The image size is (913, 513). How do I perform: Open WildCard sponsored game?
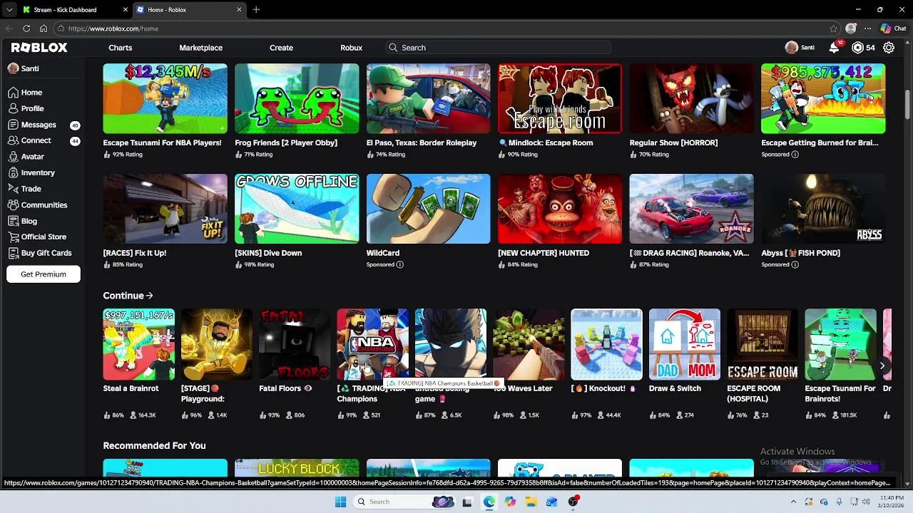click(x=428, y=209)
